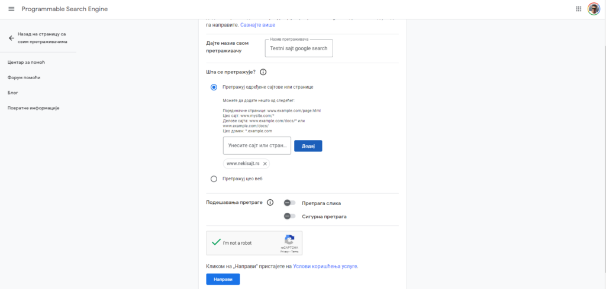Show info icon next to „Шта се претражује?“
Image resolution: width=606 pixels, height=289 pixels.
coord(263,72)
